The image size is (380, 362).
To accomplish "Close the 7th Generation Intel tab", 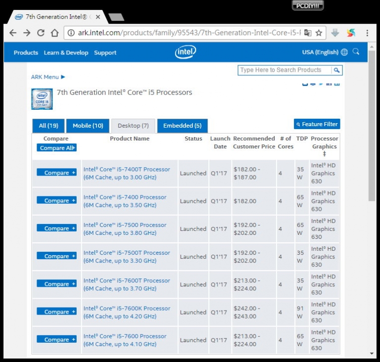I will tap(98, 17).
